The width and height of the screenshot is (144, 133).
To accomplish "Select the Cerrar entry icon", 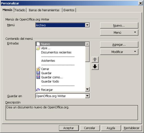I will coord(38,69).
